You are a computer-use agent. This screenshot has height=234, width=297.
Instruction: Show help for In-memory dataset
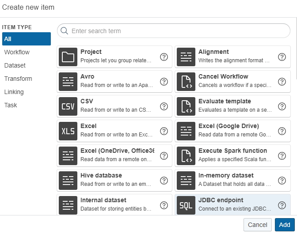282,181
